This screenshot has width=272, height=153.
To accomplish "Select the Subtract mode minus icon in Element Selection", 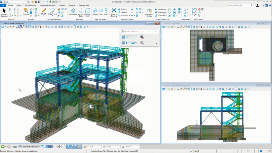I will 130,43.
